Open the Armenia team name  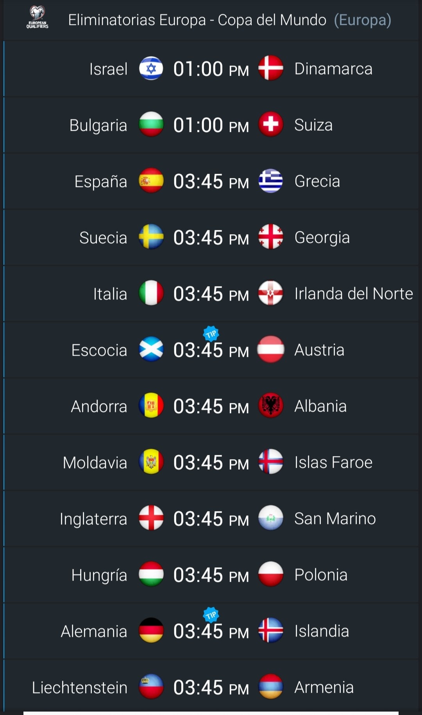click(x=324, y=687)
